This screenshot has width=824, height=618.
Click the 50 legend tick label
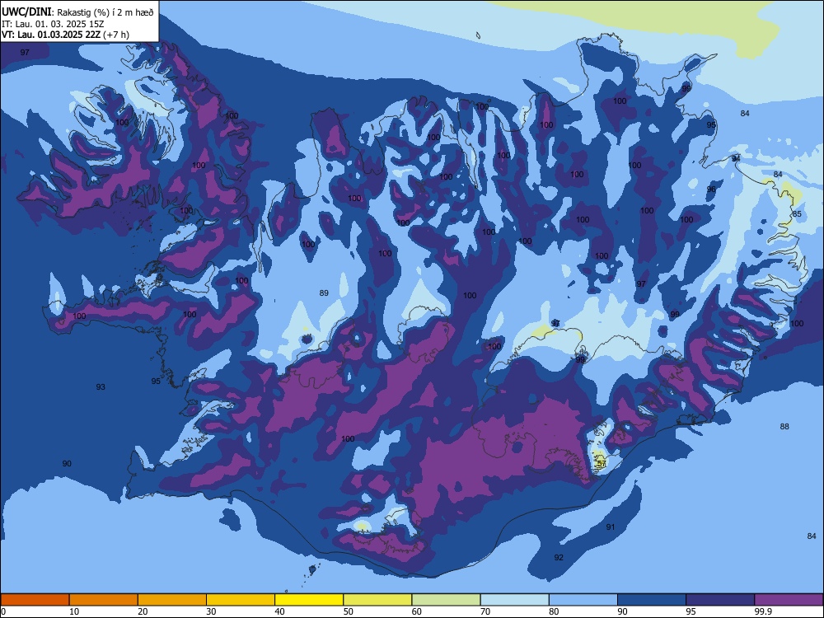point(348,611)
